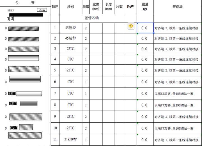Select the 纱别 column header
Viewport: 202px width, 146px height.
[x=71, y=6]
